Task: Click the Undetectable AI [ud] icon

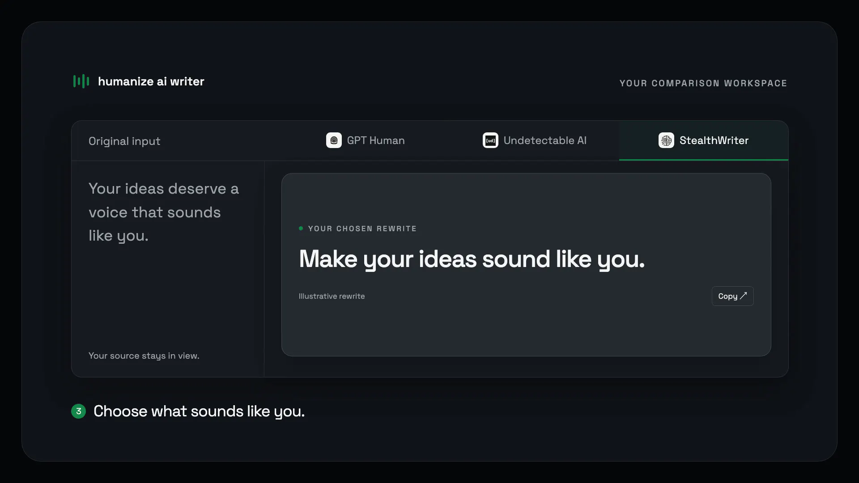Action: [490, 140]
